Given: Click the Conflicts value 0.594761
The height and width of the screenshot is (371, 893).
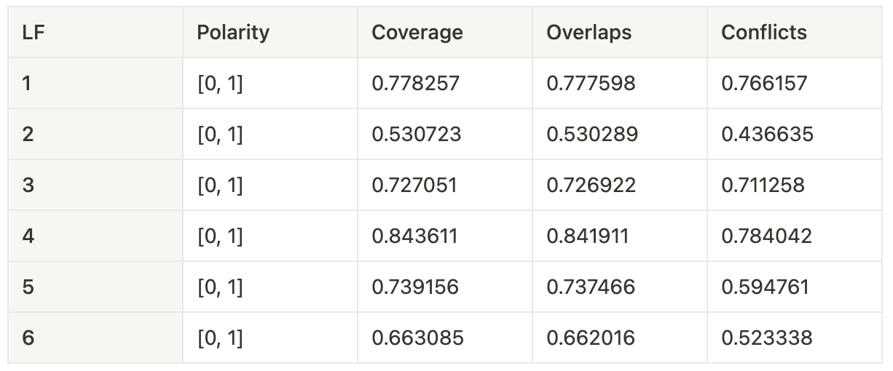Looking at the screenshot, I should pyautogui.click(x=766, y=287).
